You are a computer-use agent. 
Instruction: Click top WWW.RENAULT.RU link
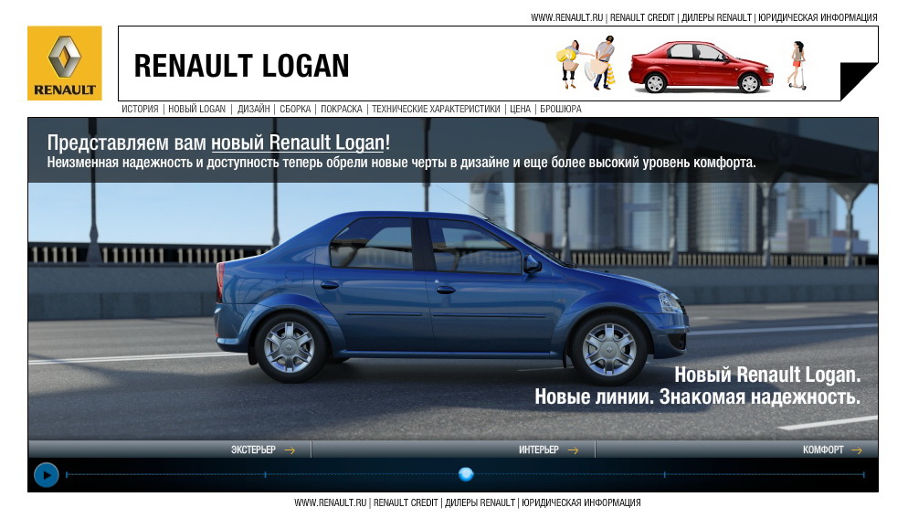tap(567, 18)
